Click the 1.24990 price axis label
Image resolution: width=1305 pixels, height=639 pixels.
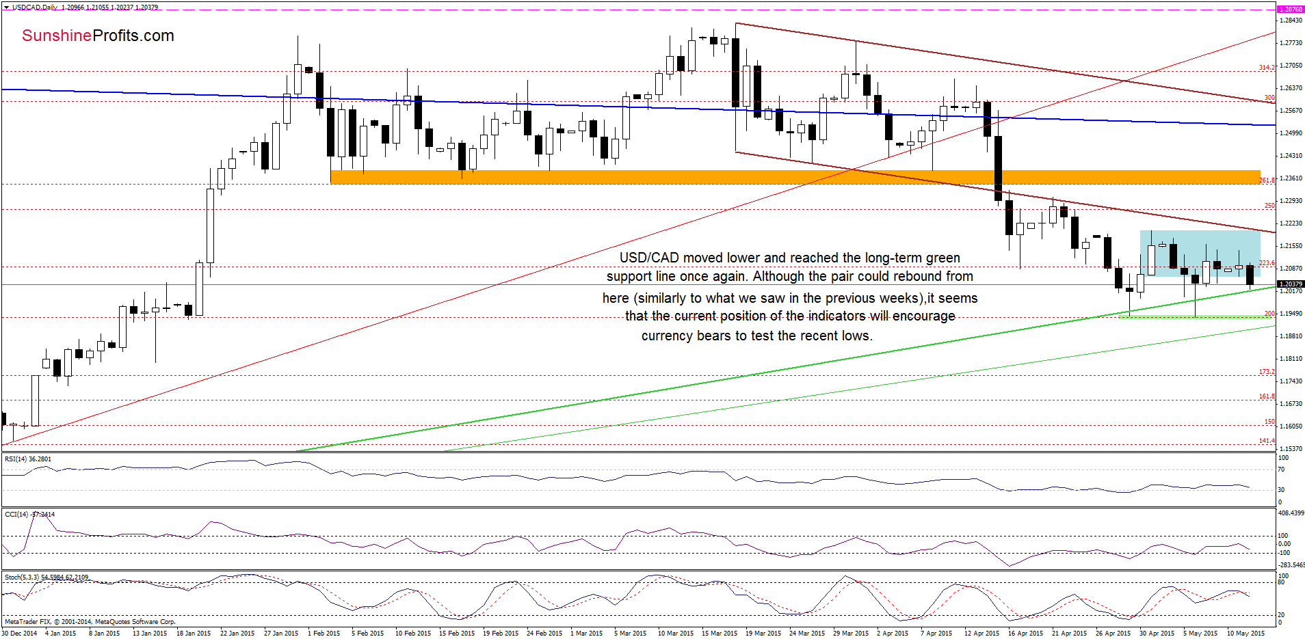[1291, 133]
